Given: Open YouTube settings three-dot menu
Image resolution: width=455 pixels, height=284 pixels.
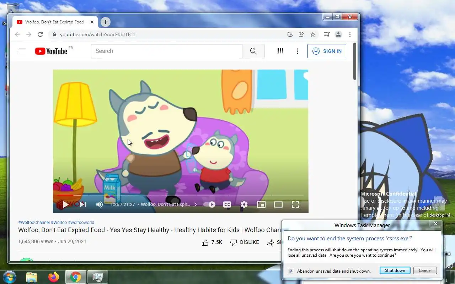Looking at the screenshot, I should (x=298, y=51).
